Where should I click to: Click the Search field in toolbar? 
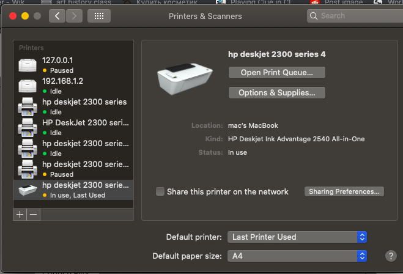pos(355,16)
